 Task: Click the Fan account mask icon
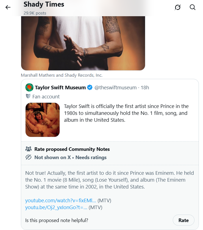28,96
